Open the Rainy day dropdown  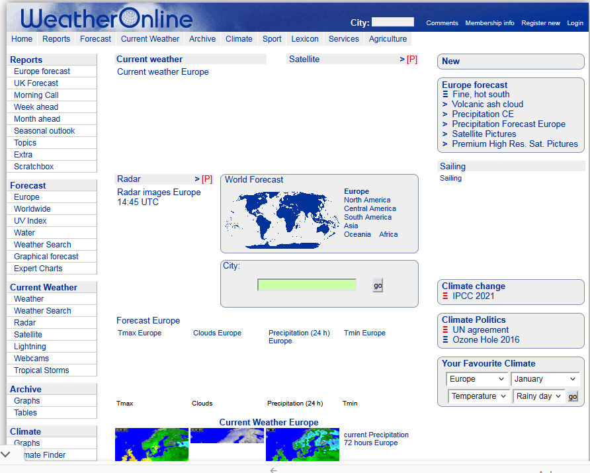coord(538,396)
